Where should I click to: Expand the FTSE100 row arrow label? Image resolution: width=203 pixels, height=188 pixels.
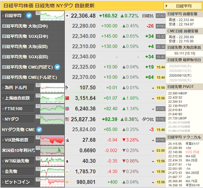(18, 109)
